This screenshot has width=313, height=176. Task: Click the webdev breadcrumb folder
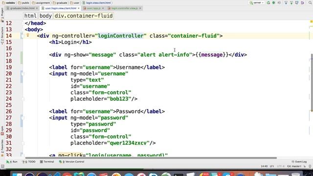pos(9,3)
